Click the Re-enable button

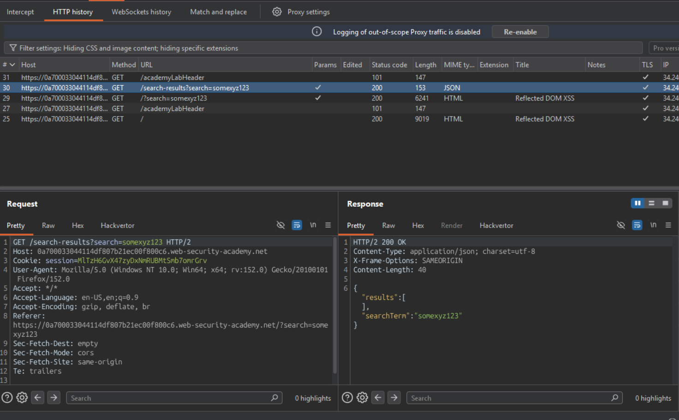coord(520,32)
